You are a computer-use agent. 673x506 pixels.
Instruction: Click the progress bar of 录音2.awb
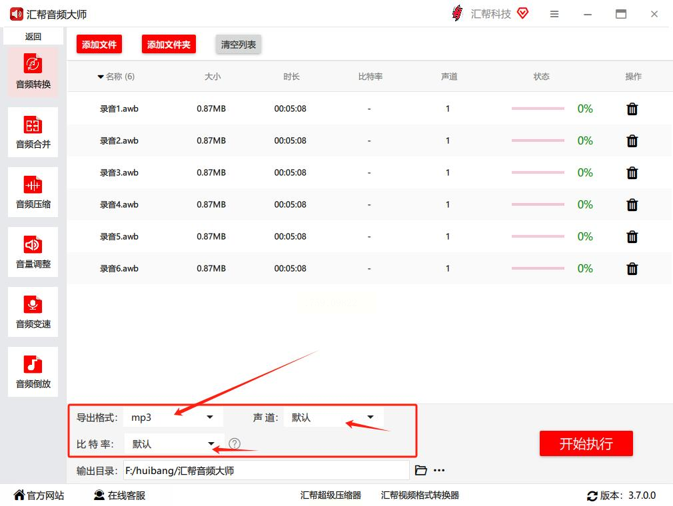pyautogui.click(x=538, y=140)
